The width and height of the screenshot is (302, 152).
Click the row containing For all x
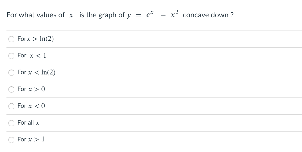click(x=151, y=123)
